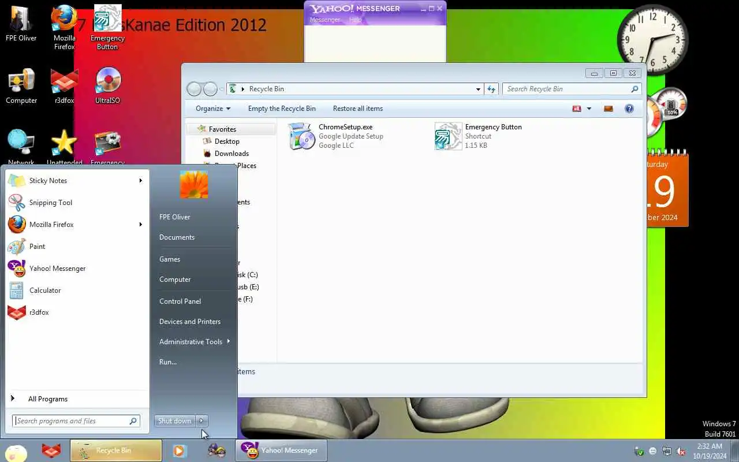Launch Paint from Start menu
The image size is (739, 462).
pyautogui.click(x=77, y=247)
